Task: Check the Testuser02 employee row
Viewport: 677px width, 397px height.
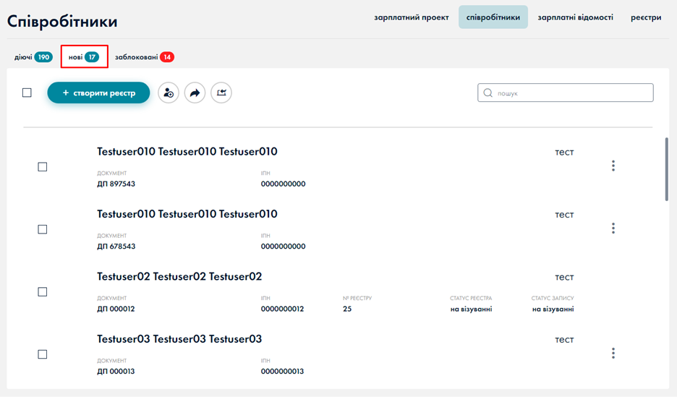Action: click(42, 291)
